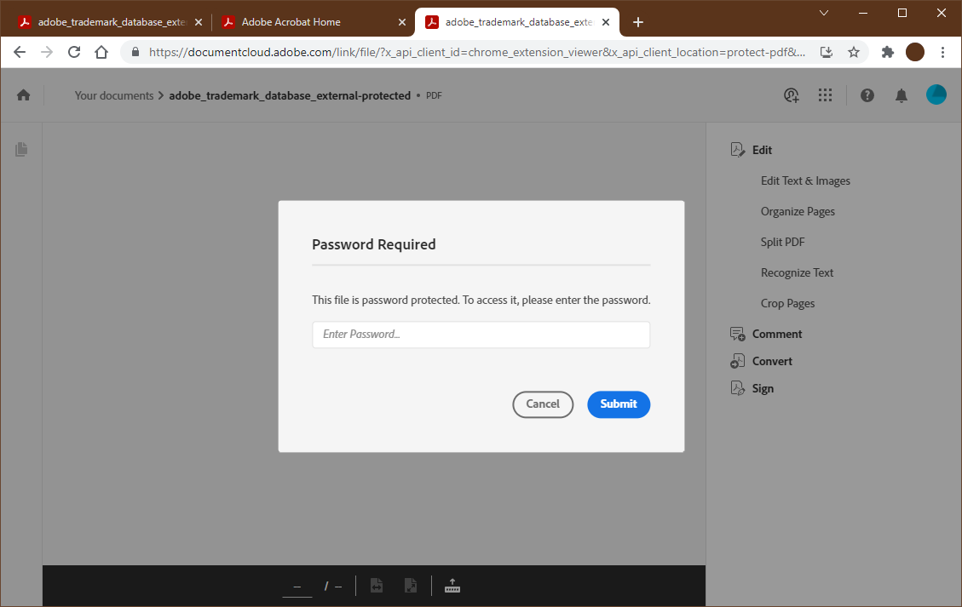Open the Adobe apps waffle grid
962x607 pixels.
click(x=825, y=94)
